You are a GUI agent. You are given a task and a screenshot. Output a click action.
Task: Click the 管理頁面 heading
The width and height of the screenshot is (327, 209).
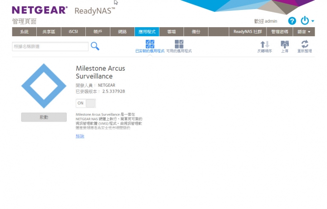pyautogui.click(x=24, y=21)
